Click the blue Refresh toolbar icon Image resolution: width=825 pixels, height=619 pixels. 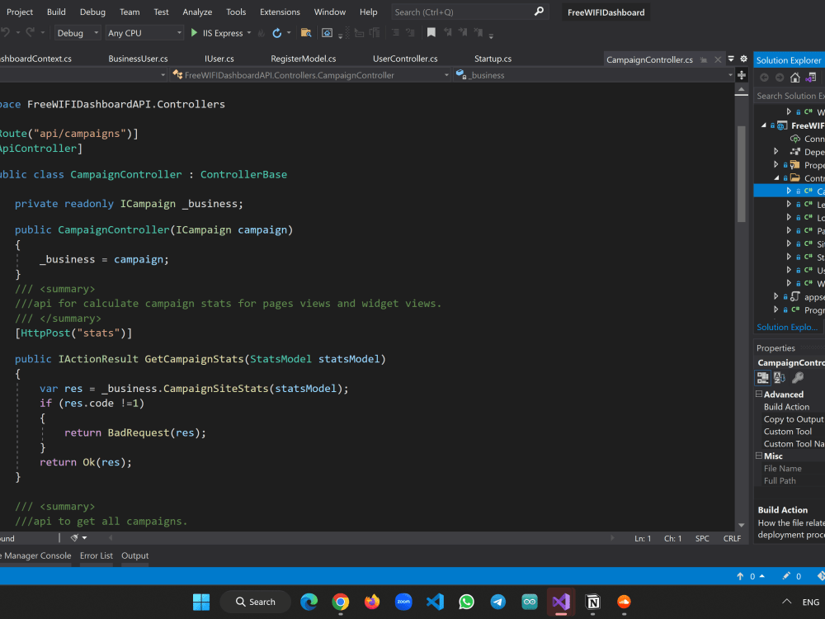[x=277, y=33]
